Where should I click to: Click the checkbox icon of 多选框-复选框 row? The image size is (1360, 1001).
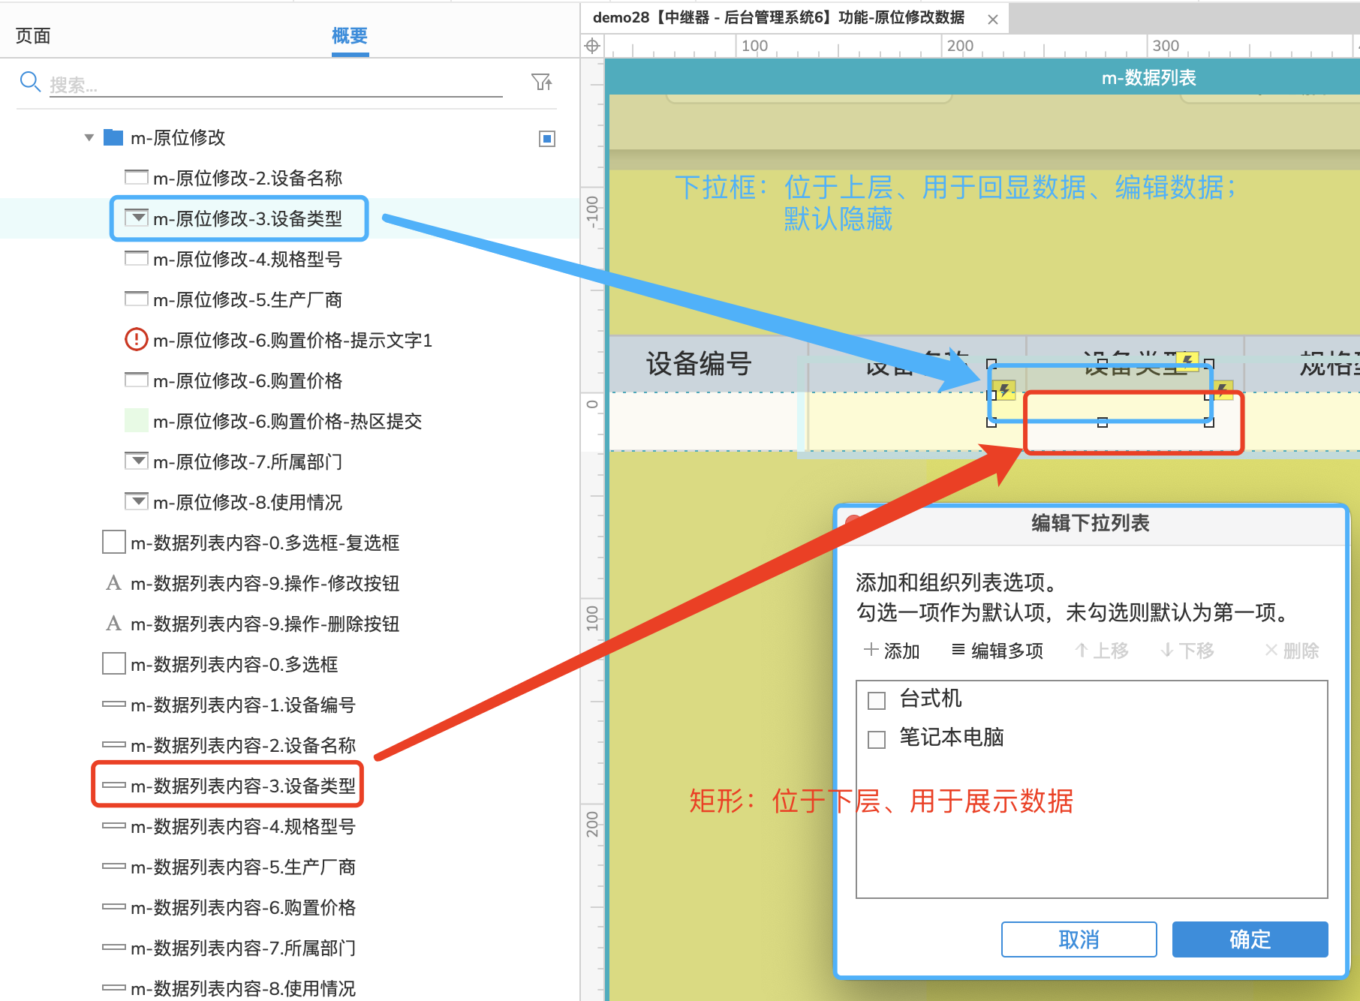click(x=113, y=542)
